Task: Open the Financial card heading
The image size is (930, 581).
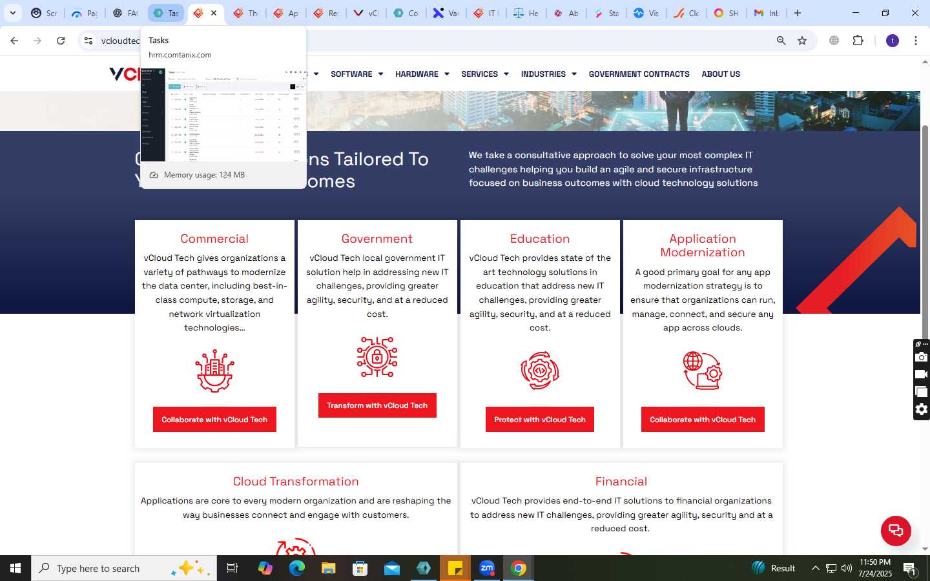Action: point(621,482)
